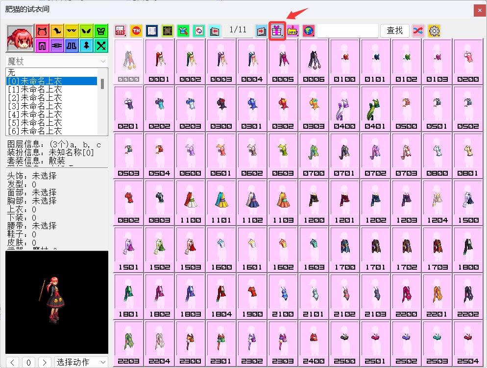This screenshot has width=487, height=368.
Task: Select costume thumbnail 2504
Action: [468, 344]
